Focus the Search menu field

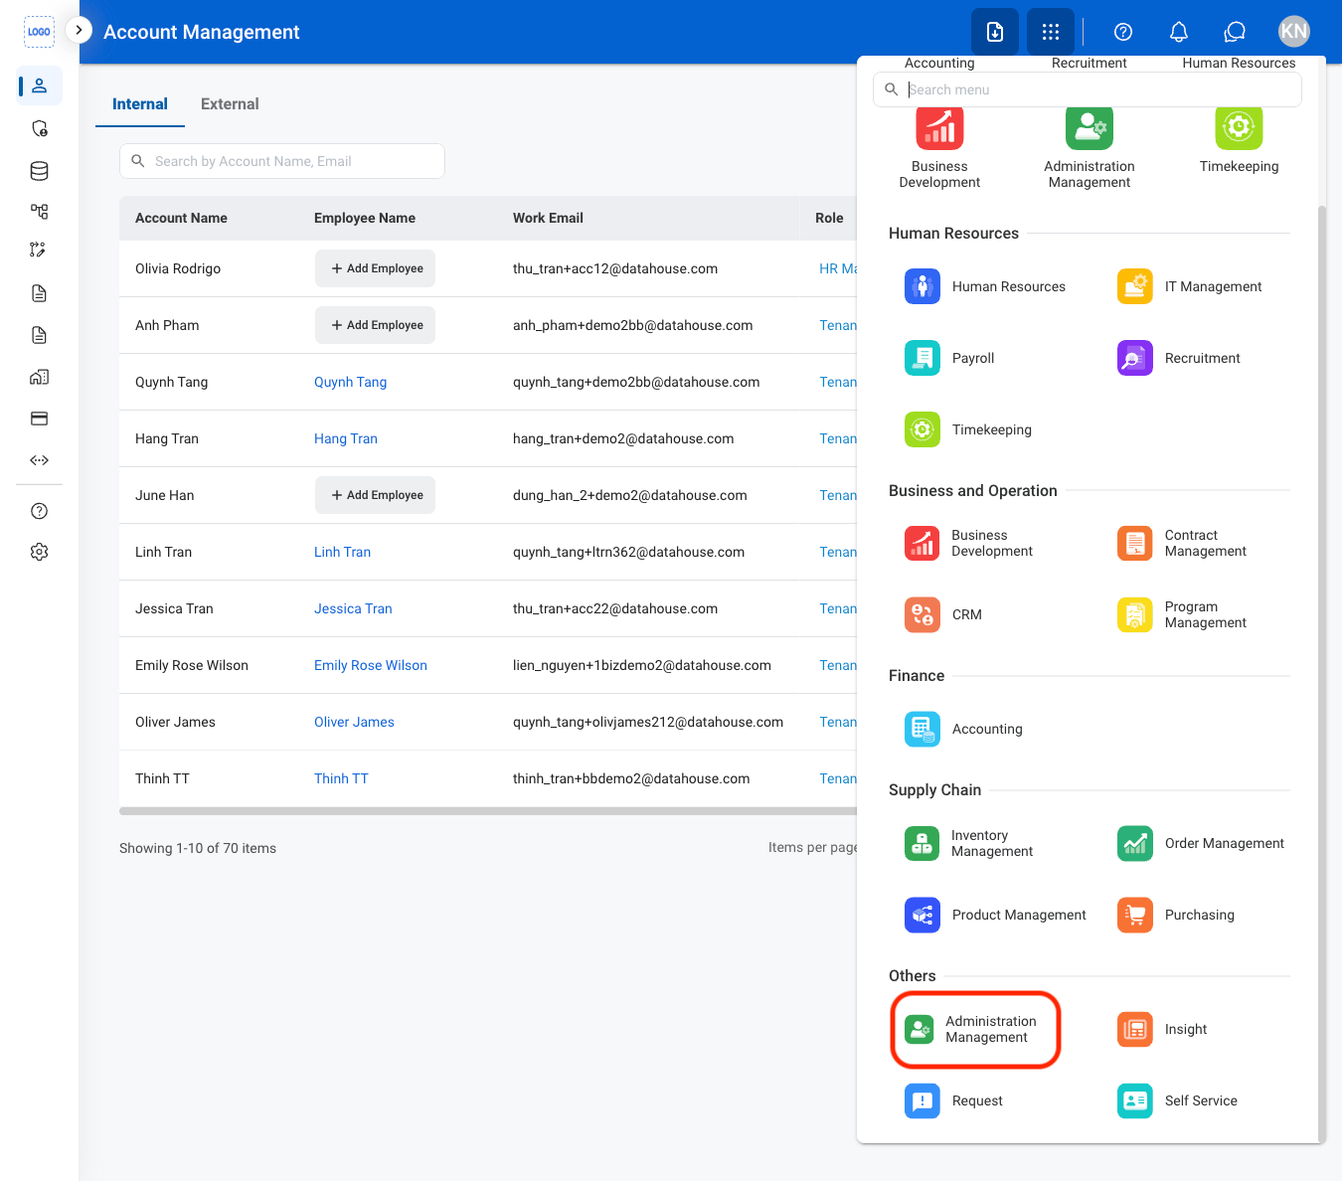[x=1088, y=89]
